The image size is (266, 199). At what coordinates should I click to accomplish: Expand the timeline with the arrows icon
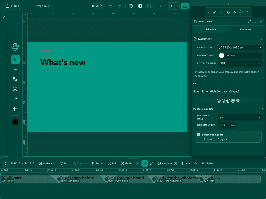(152, 164)
